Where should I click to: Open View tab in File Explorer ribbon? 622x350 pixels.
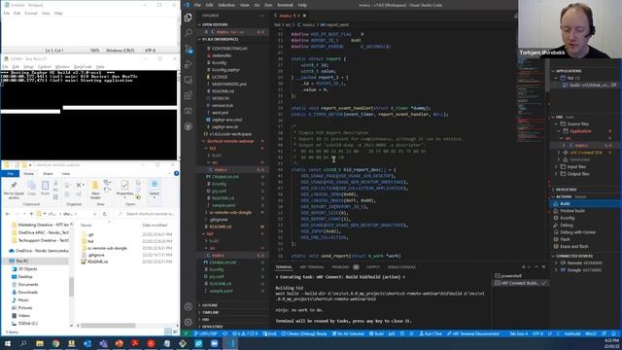pyautogui.click(x=66, y=174)
